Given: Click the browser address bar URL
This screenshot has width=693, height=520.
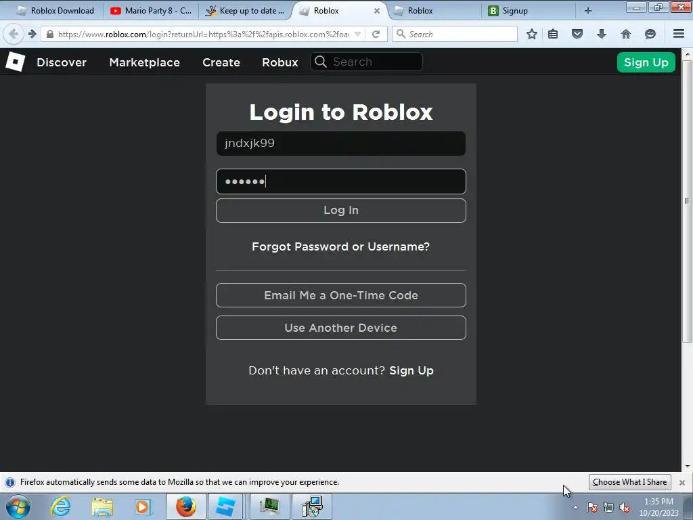Looking at the screenshot, I should [203, 34].
